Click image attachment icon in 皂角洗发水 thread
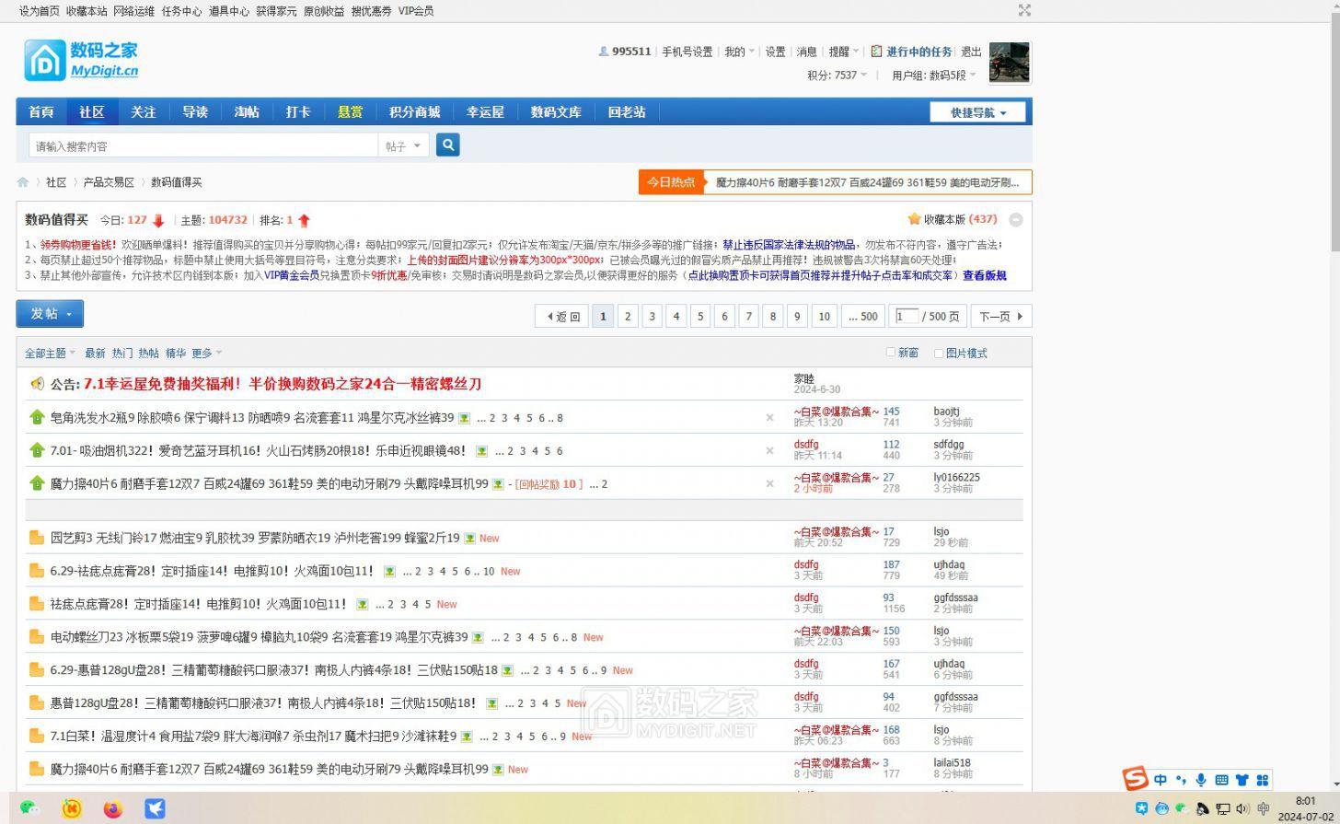The image size is (1340, 824). pyautogui.click(x=465, y=418)
